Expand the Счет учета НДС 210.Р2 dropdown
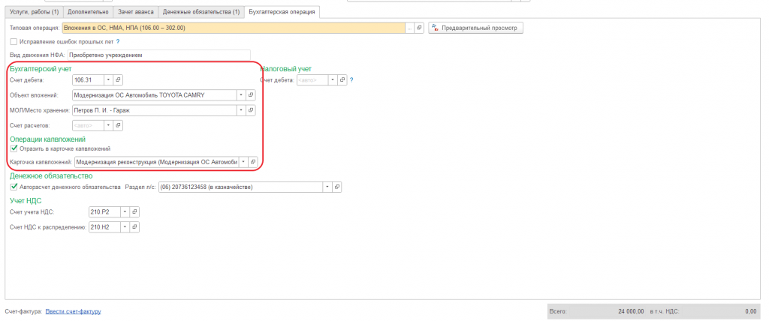769x321 pixels. [125, 211]
